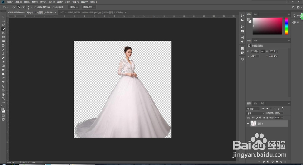Screen dimensions: 303x165
Task: Click the width W input field
Action: click(255, 51)
